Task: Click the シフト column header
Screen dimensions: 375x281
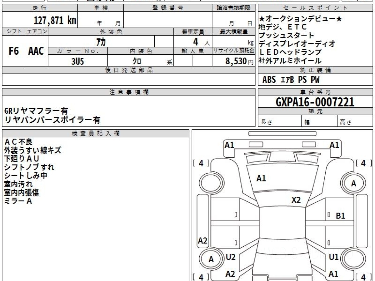Action: 14,32
